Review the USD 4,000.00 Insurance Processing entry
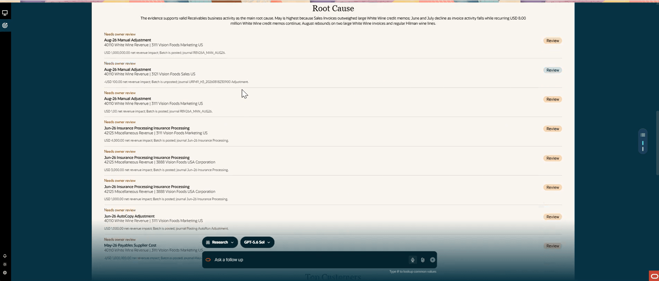Image resolution: width=659 pixels, height=281 pixels. tap(552, 129)
